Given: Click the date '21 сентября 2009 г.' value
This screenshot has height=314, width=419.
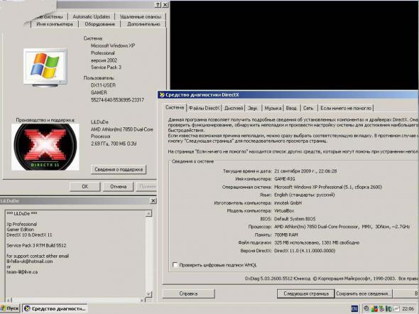Looking at the screenshot, I should point(295,171).
